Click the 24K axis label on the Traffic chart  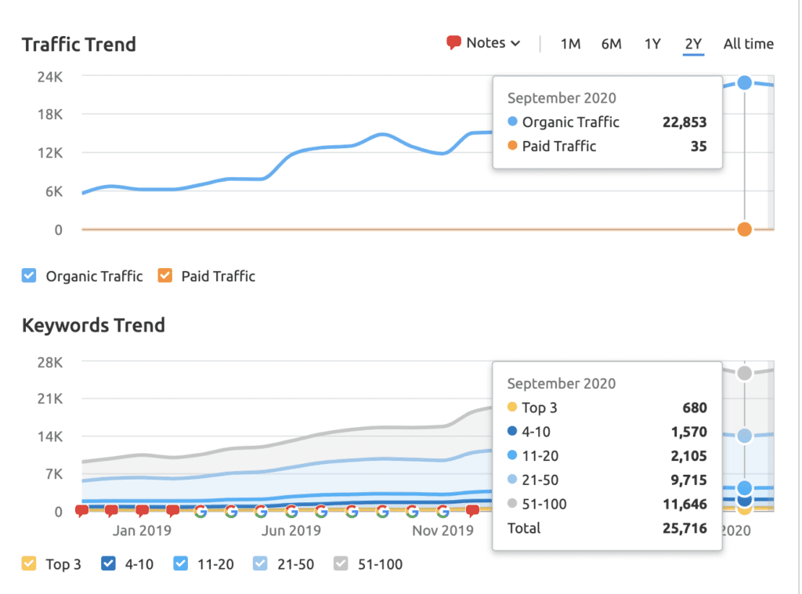(50, 77)
